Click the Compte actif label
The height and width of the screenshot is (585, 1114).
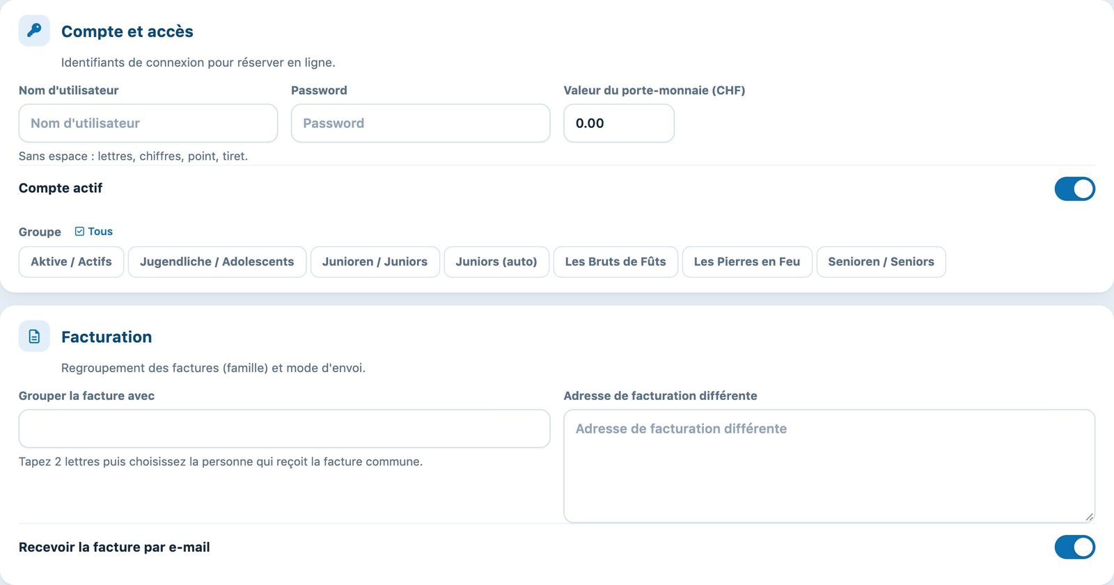point(61,189)
